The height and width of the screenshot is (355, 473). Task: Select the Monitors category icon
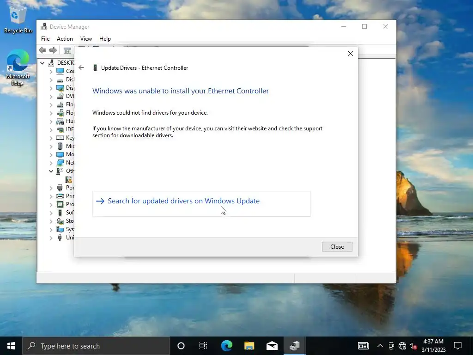[60, 154]
